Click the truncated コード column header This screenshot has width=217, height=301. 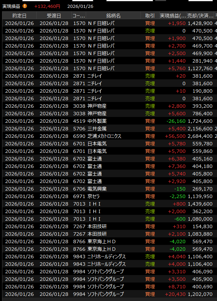(x=79, y=16)
